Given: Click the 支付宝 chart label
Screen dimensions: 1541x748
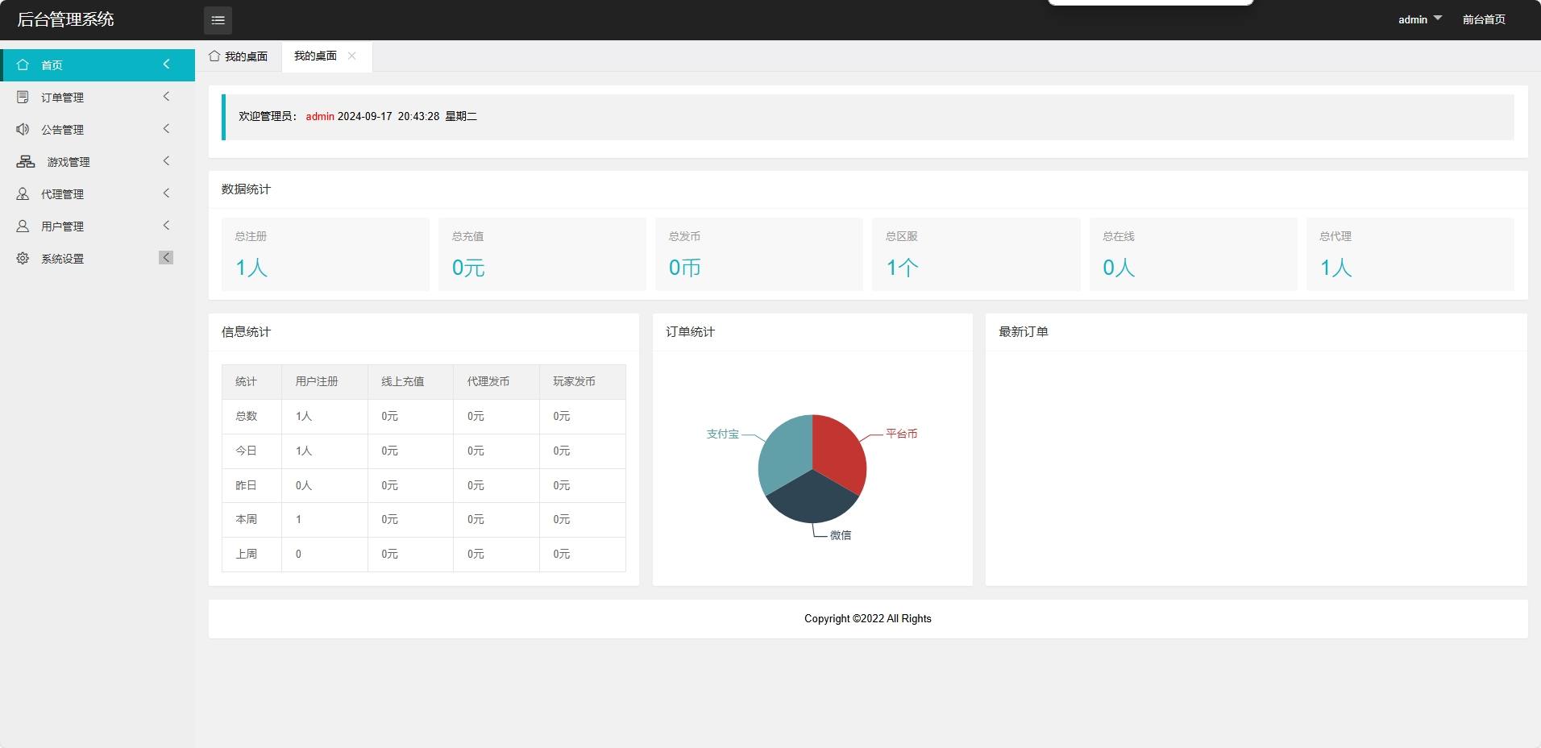Looking at the screenshot, I should pos(722,434).
